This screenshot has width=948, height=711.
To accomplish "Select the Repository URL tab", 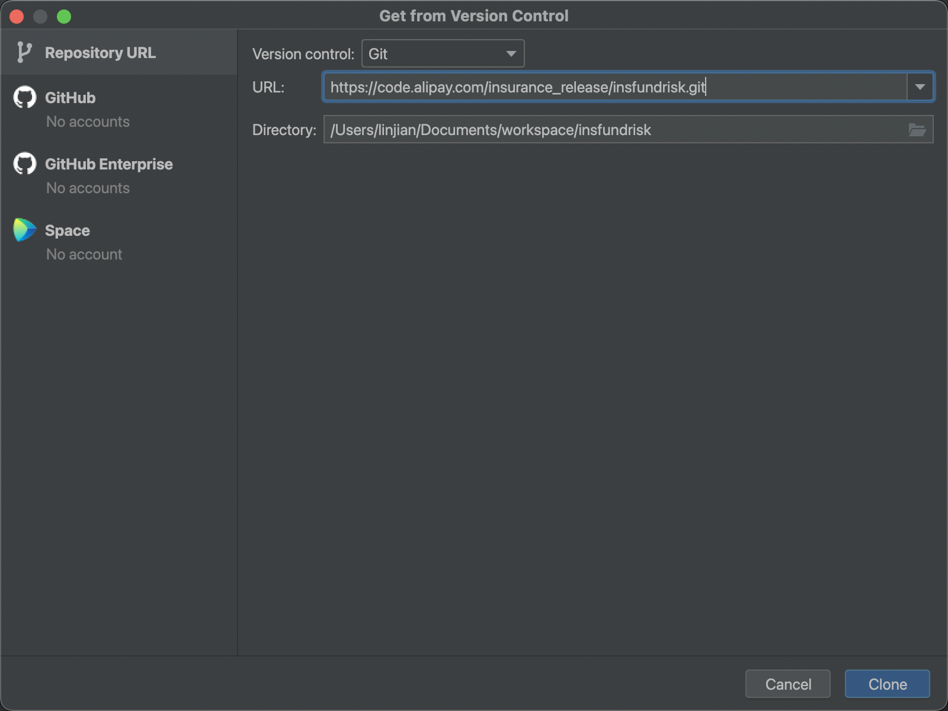I will click(118, 52).
